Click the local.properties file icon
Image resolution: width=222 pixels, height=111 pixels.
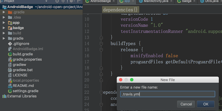point(10,80)
